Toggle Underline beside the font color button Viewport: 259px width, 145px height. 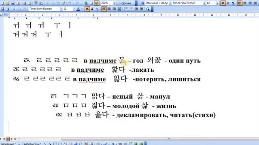[x=98, y=9]
